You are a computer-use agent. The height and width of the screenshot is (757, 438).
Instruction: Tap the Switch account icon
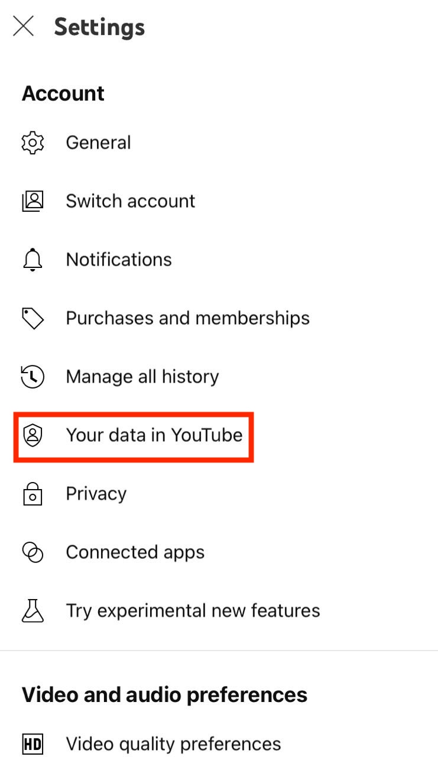33,201
